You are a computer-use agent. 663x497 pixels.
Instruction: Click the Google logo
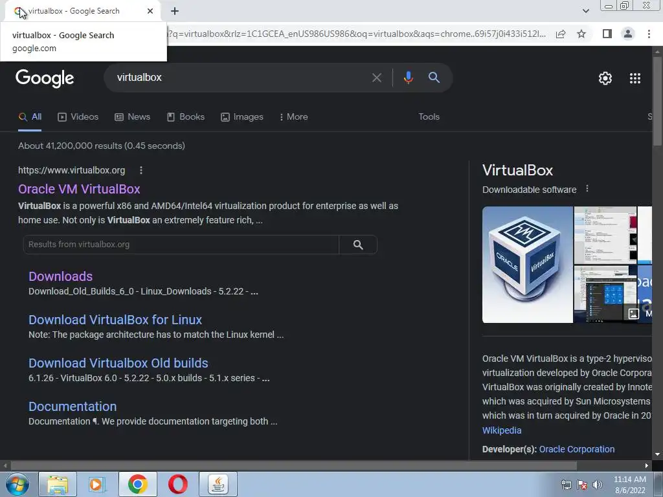pos(45,78)
